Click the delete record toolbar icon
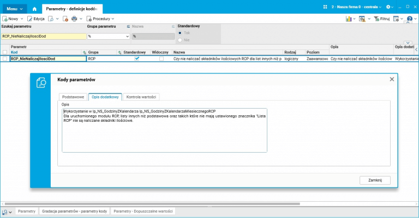Viewport: 419px width, 218px height. pos(65,19)
